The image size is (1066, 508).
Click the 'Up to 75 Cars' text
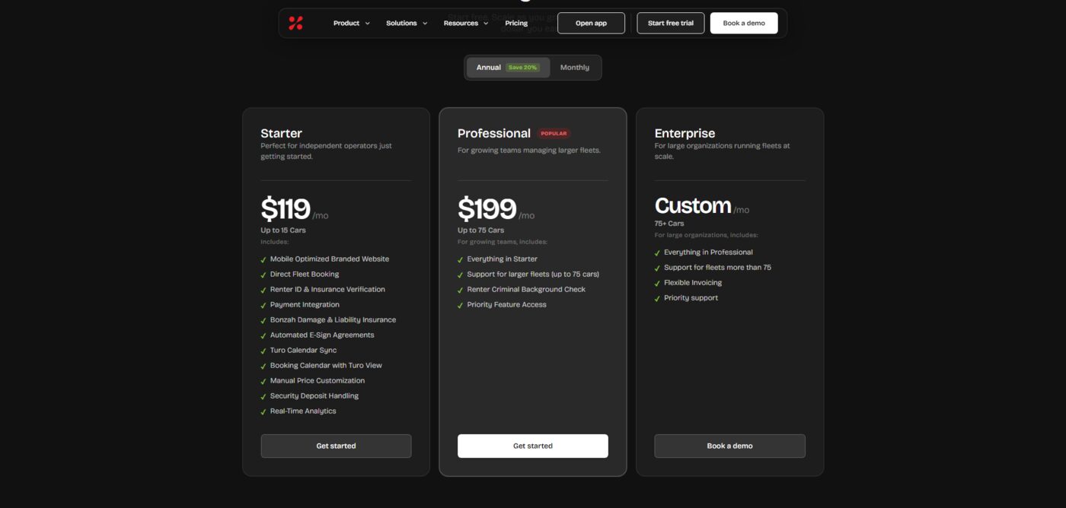[x=480, y=230]
